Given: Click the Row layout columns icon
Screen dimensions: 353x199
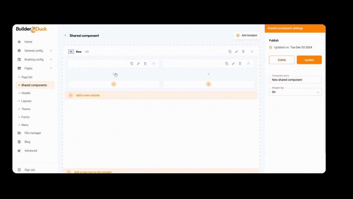Looking at the screenshot, I should pos(87,52).
